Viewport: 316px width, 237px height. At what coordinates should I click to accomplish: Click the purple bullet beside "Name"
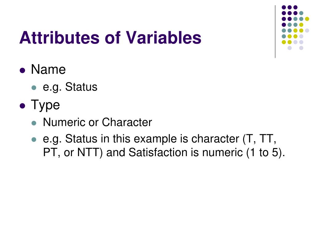point(22,70)
